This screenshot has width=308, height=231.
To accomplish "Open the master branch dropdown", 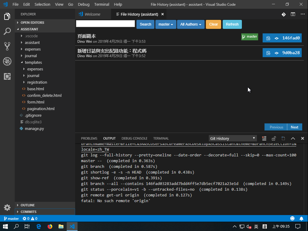I will coord(166,24).
